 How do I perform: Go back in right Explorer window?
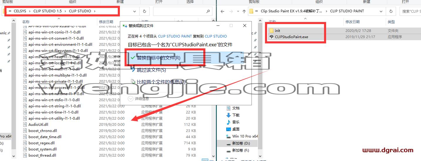coord(222,11)
